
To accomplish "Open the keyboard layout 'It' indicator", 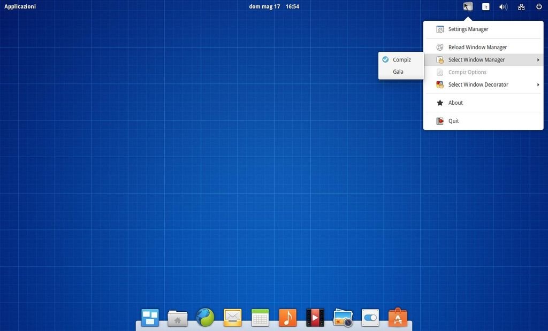I will pos(485,7).
